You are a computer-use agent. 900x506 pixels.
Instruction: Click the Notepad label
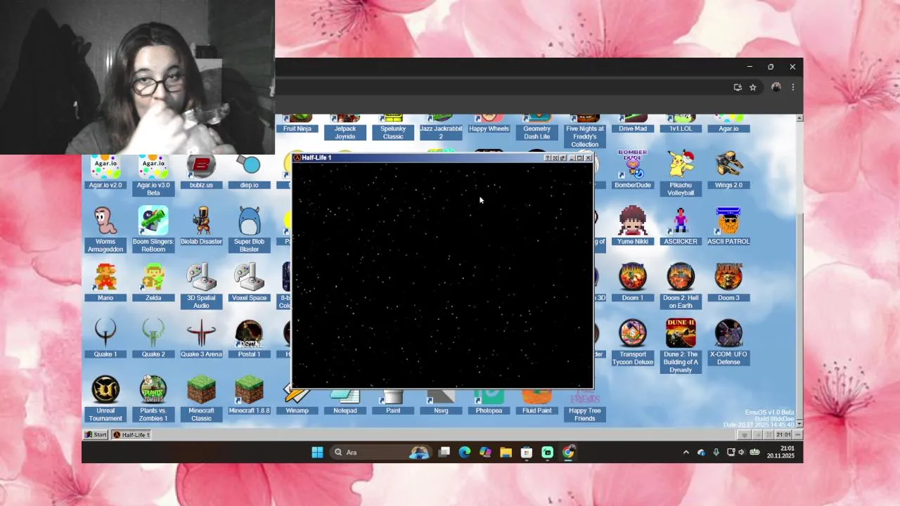tap(345, 410)
